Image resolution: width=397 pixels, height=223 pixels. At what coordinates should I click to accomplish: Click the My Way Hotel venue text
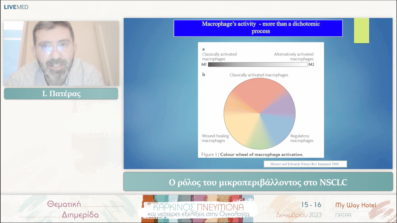click(355, 205)
